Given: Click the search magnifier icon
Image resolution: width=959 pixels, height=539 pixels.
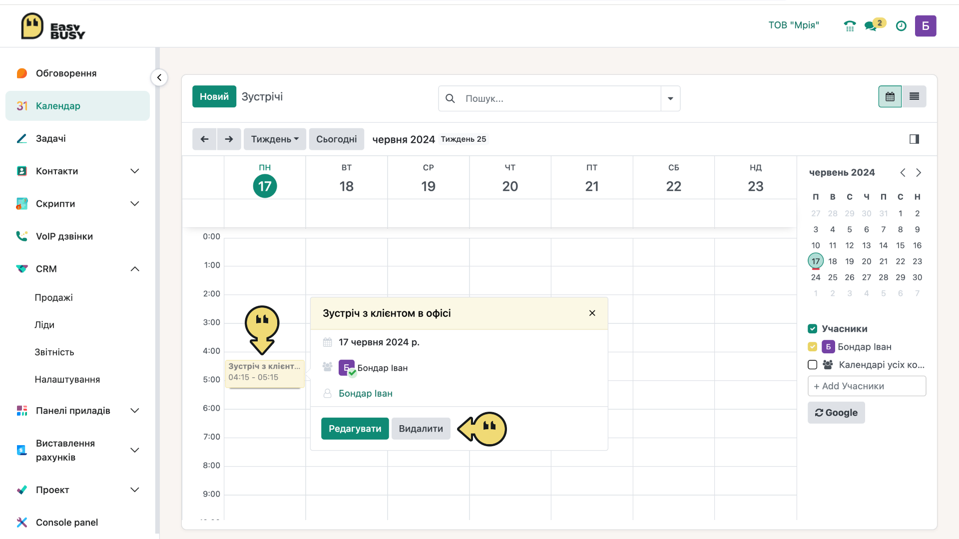Looking at the screenshot, I should pos(450,99).
